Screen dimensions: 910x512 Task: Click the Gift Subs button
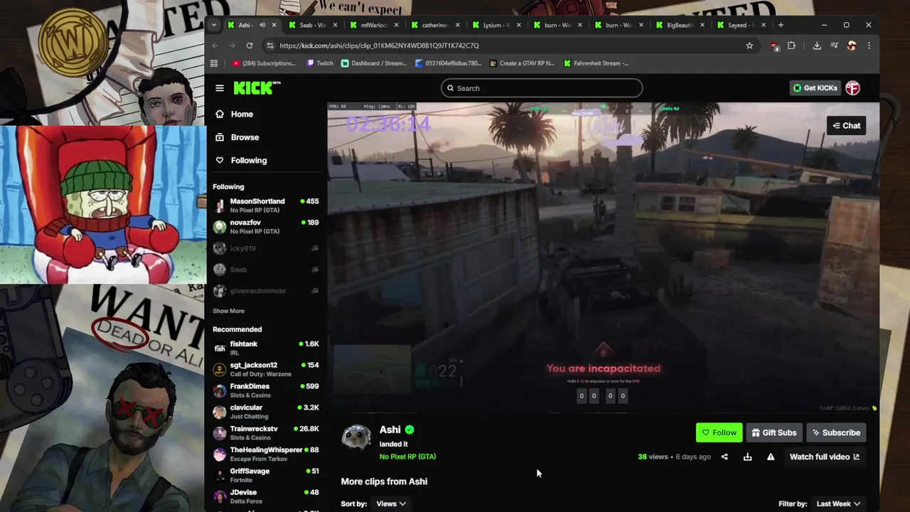773,432
